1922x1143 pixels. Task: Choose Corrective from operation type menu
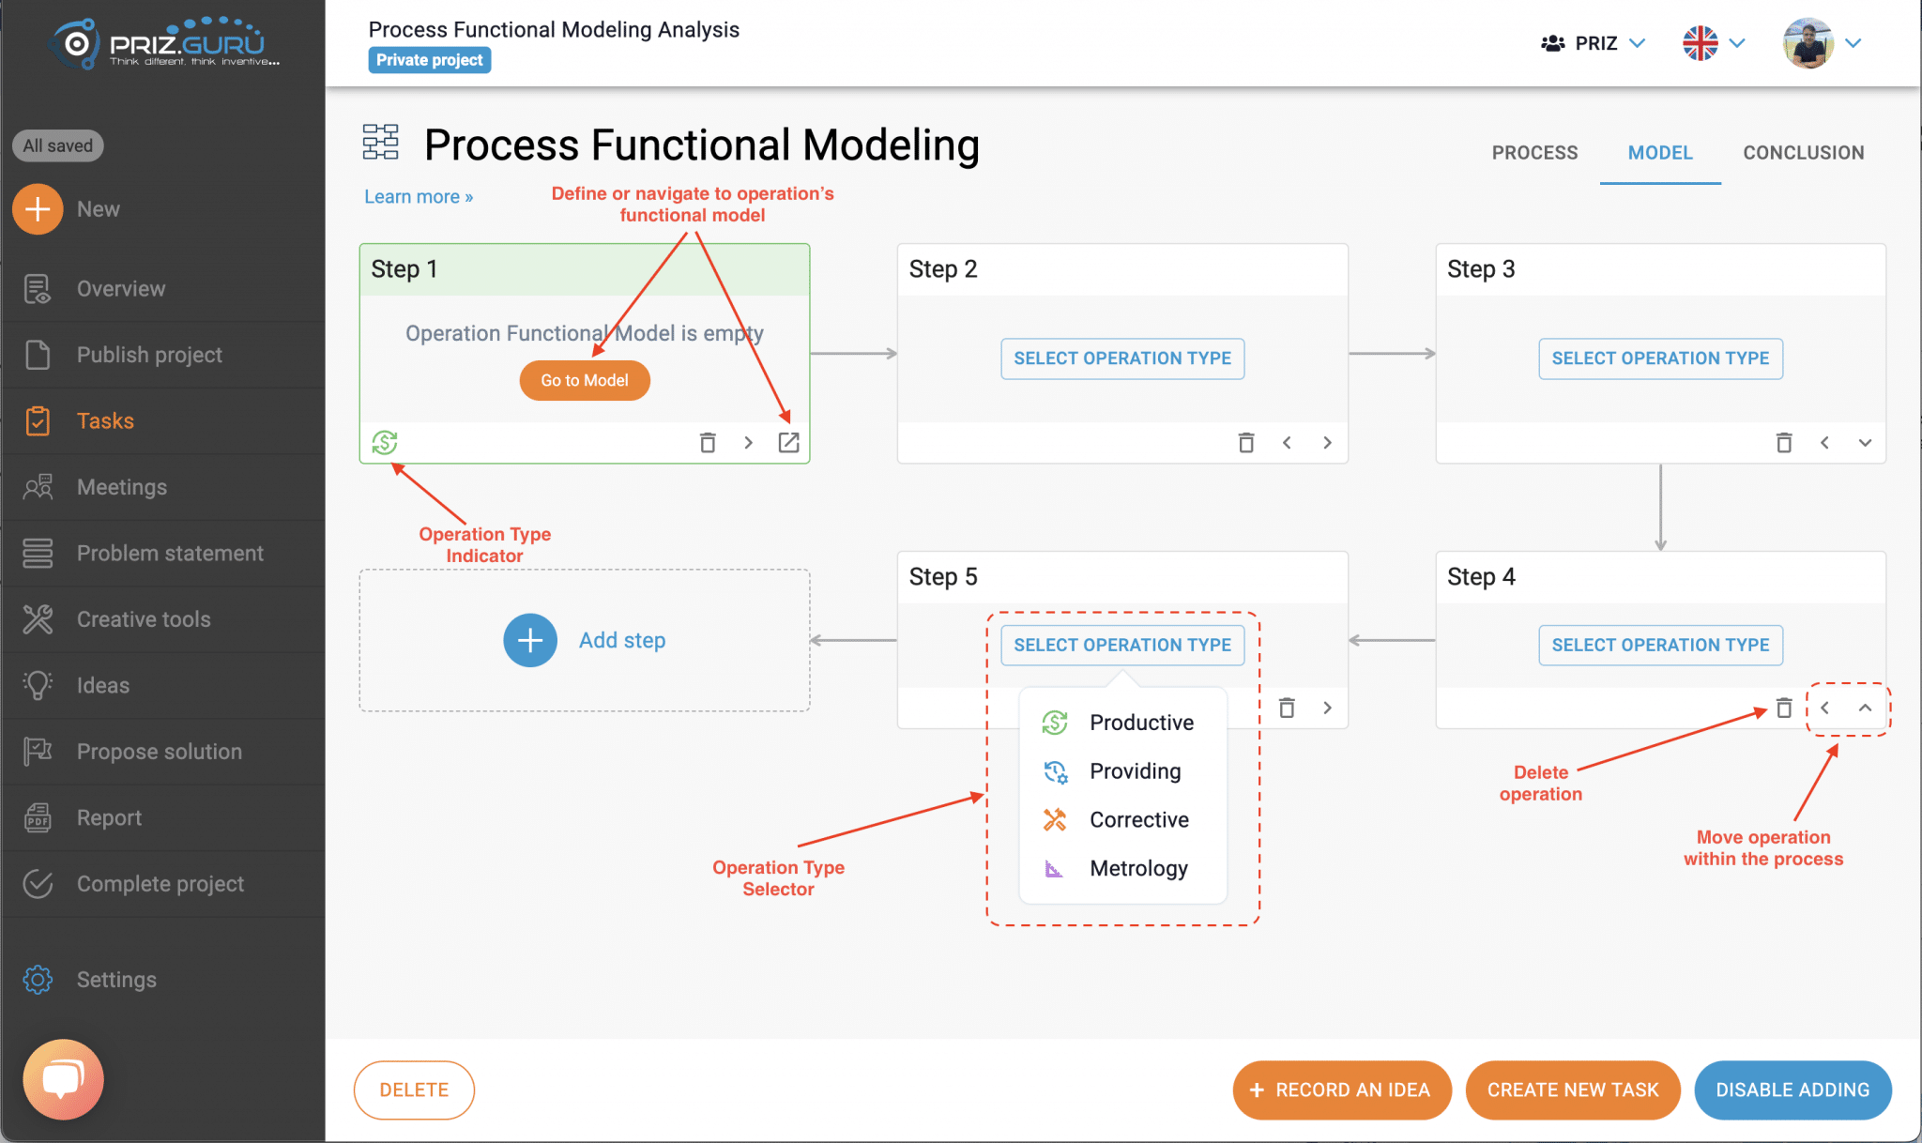pos(1138,820)
